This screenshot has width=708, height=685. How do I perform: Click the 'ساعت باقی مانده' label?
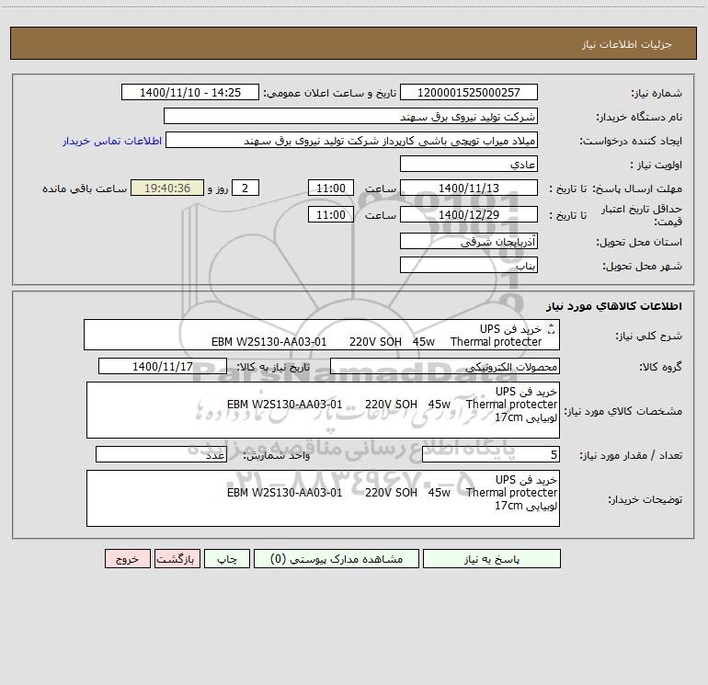85,188
